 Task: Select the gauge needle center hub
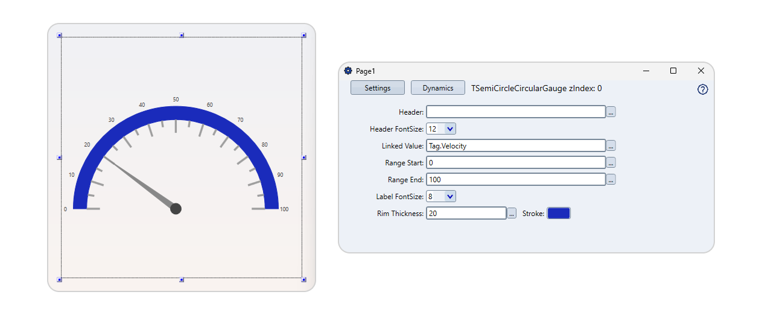[176, 209]
